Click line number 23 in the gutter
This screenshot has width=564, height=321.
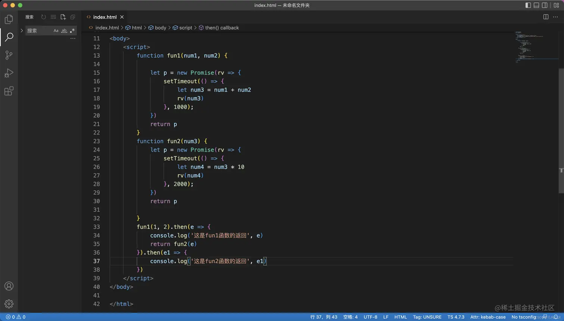click(97, 141)
